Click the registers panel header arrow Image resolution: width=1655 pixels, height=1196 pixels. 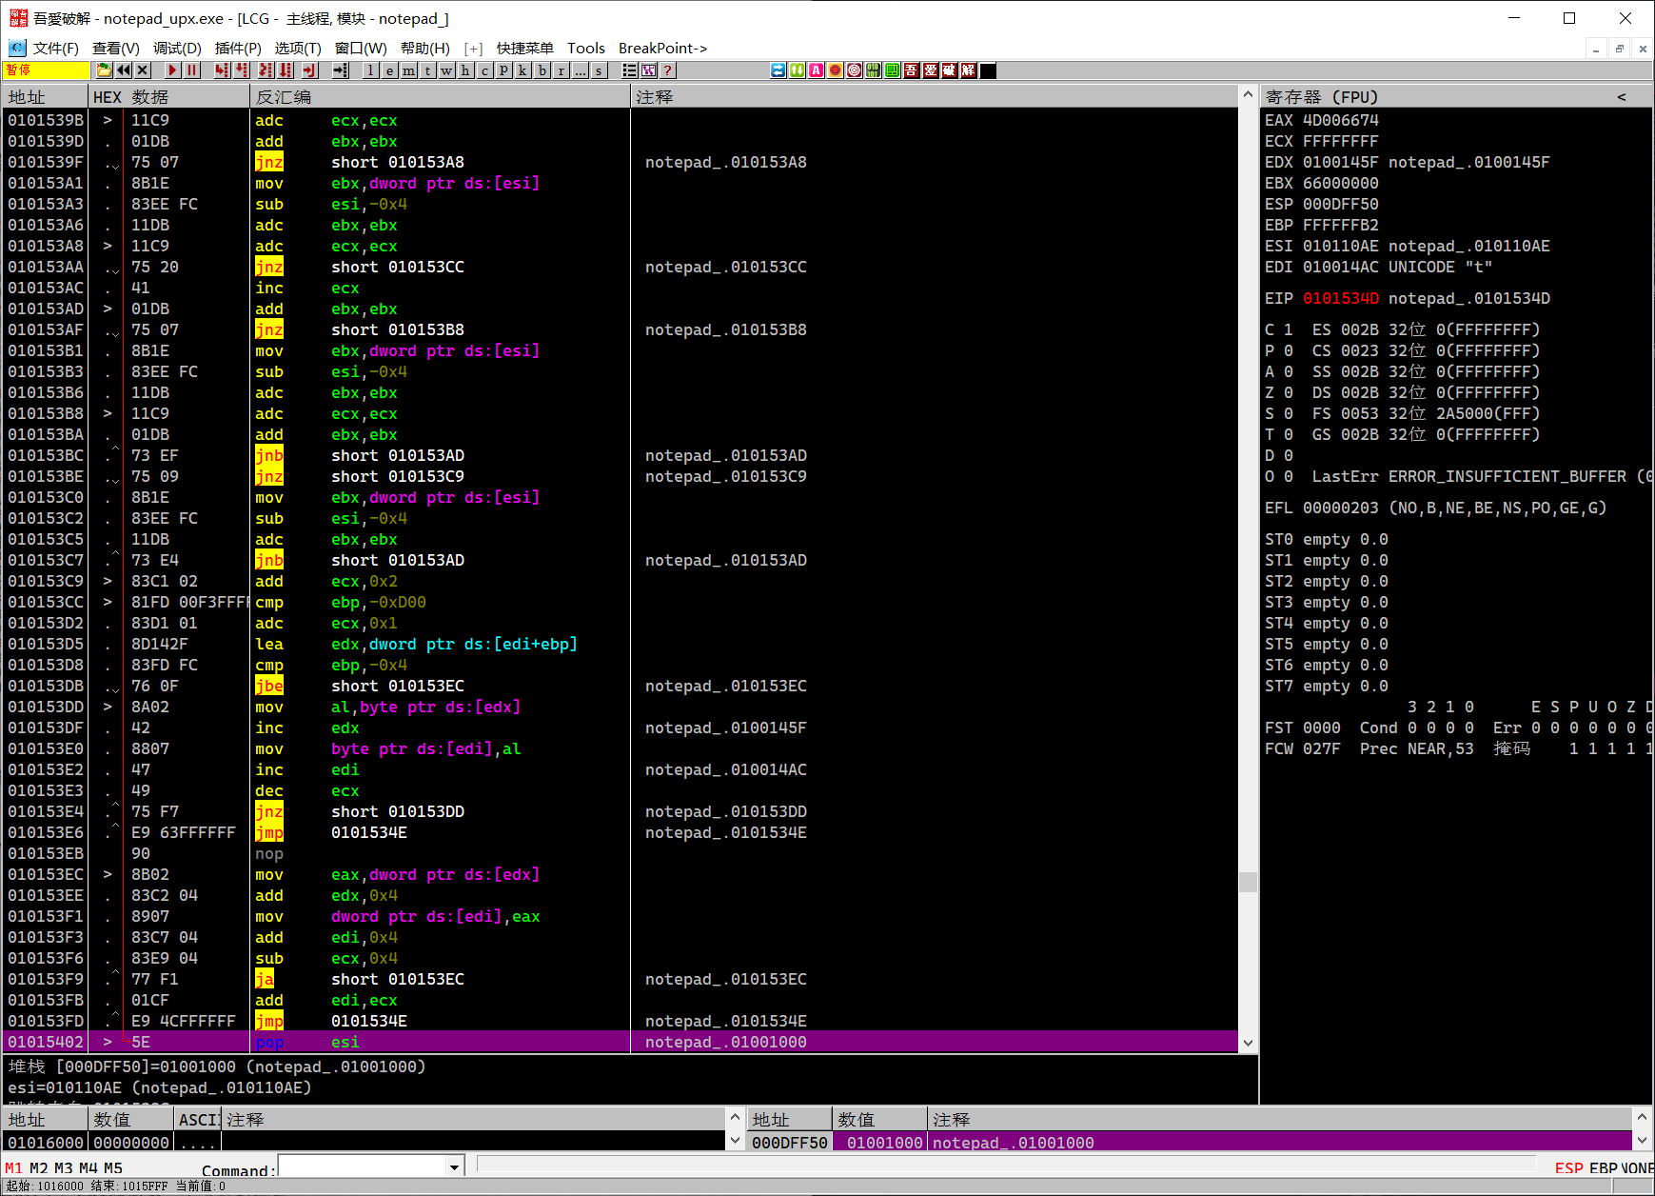(x=1621, y=97)
